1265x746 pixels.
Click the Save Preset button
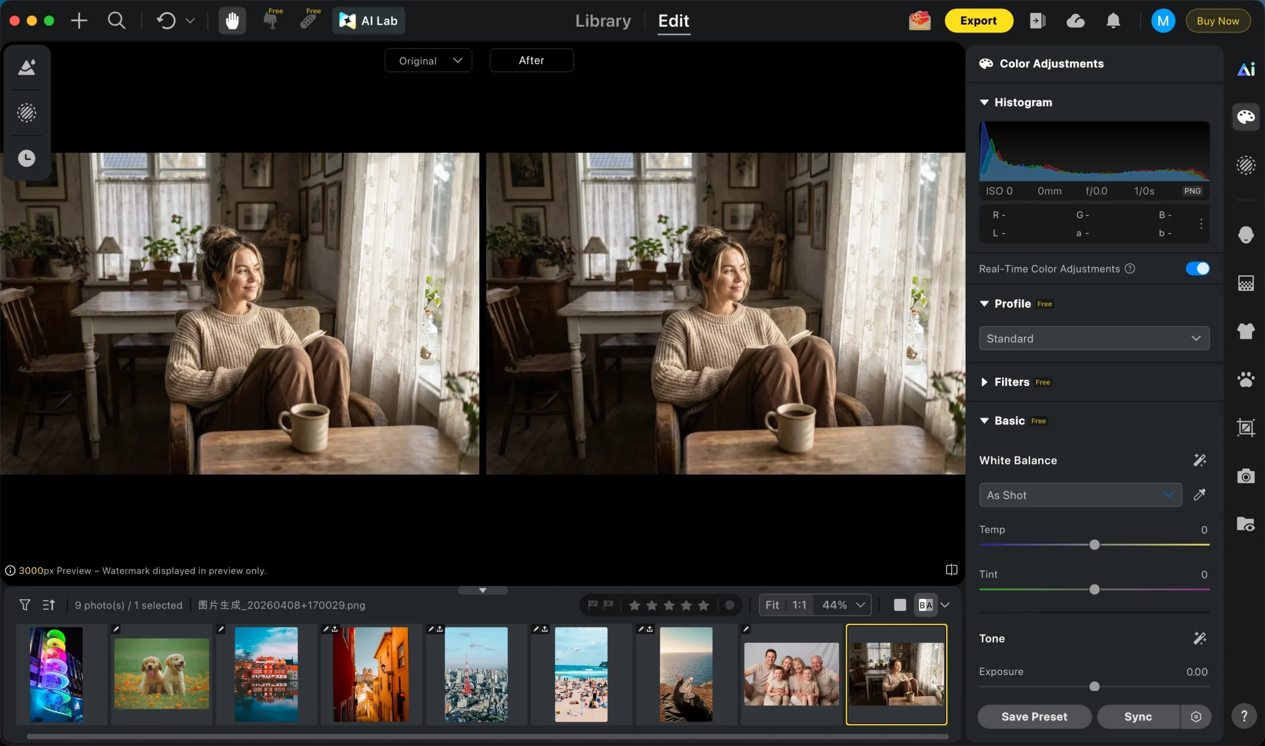pos(1034,716)
